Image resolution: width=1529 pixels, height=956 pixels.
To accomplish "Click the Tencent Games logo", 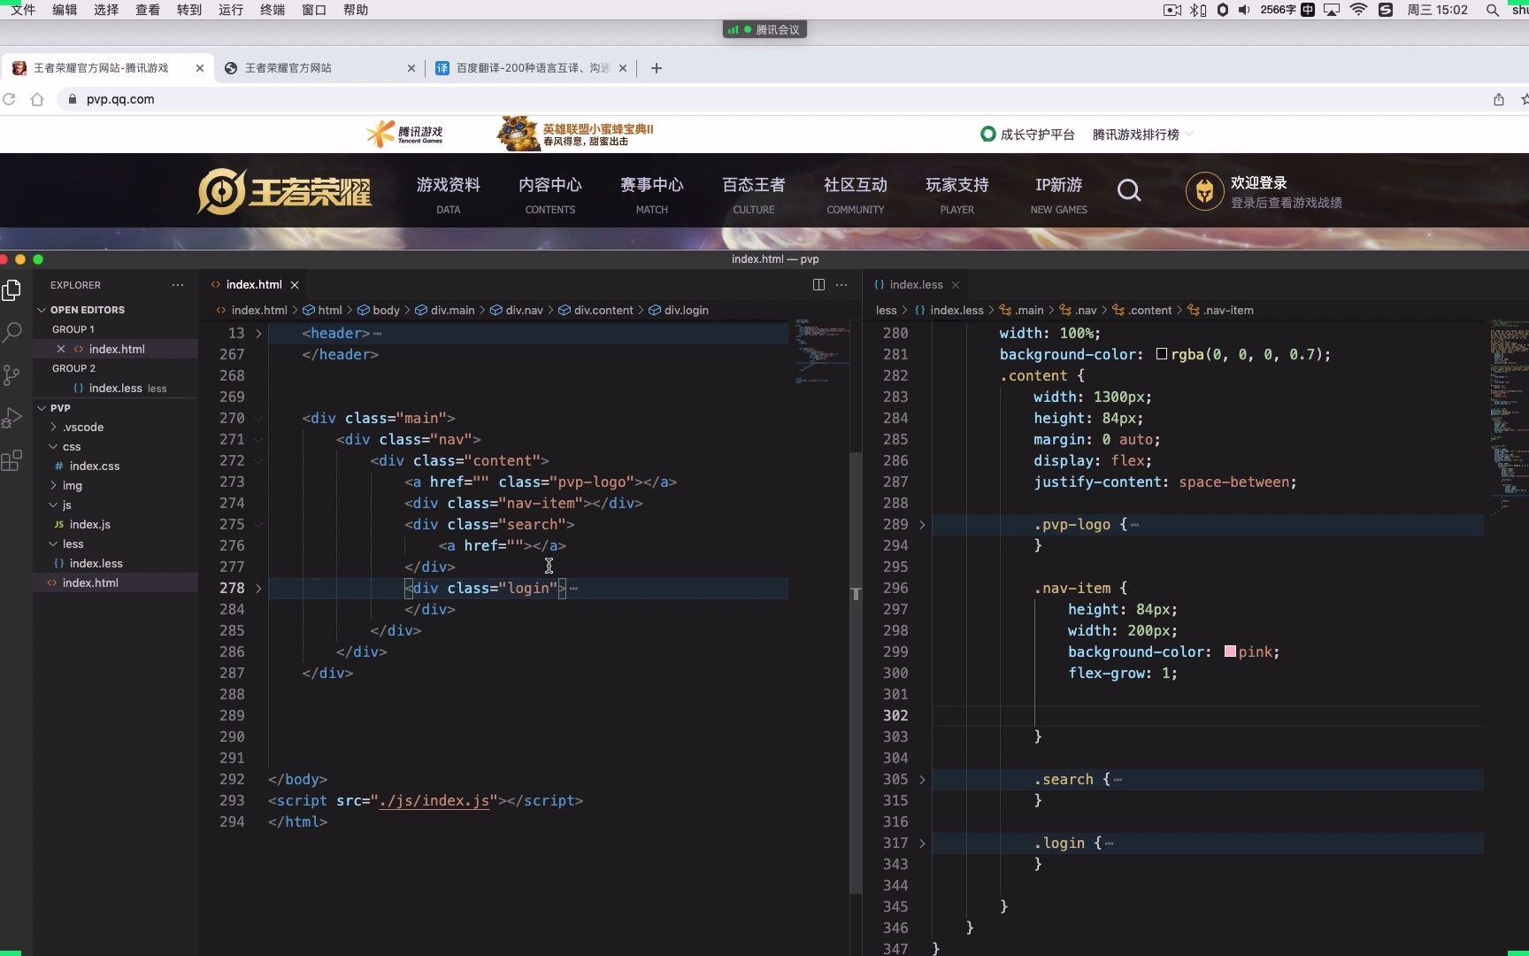I will pos(404,134).
